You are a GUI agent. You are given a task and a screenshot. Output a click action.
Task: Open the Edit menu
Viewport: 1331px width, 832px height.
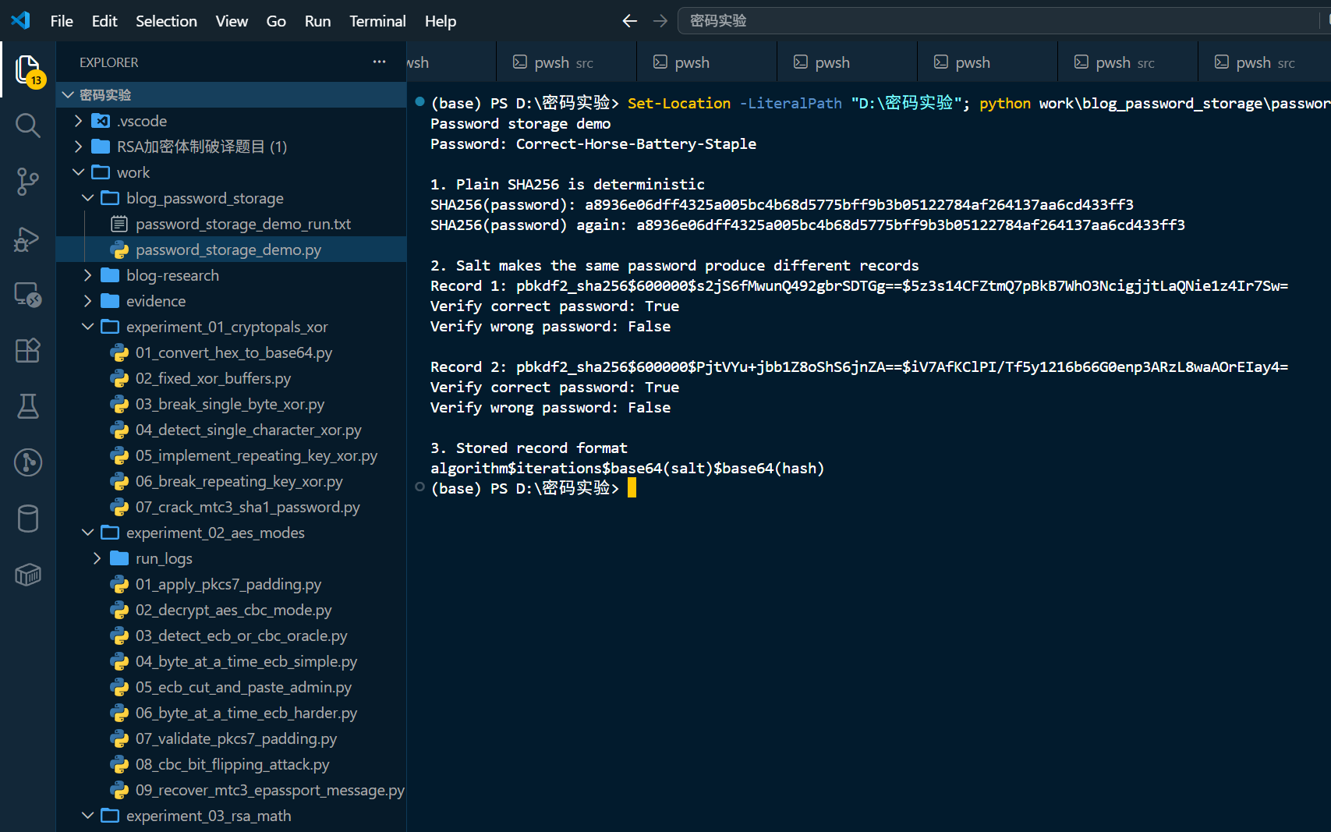pos(104,21)
